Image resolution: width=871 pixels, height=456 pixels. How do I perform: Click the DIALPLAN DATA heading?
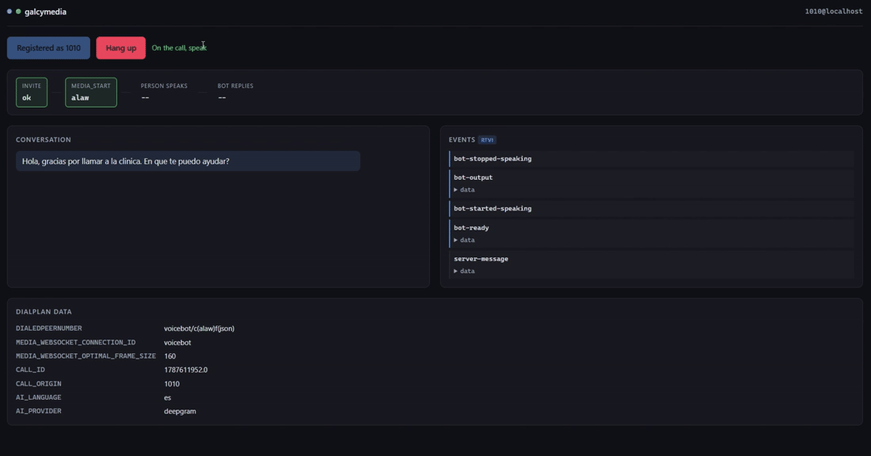coord(44,312)
